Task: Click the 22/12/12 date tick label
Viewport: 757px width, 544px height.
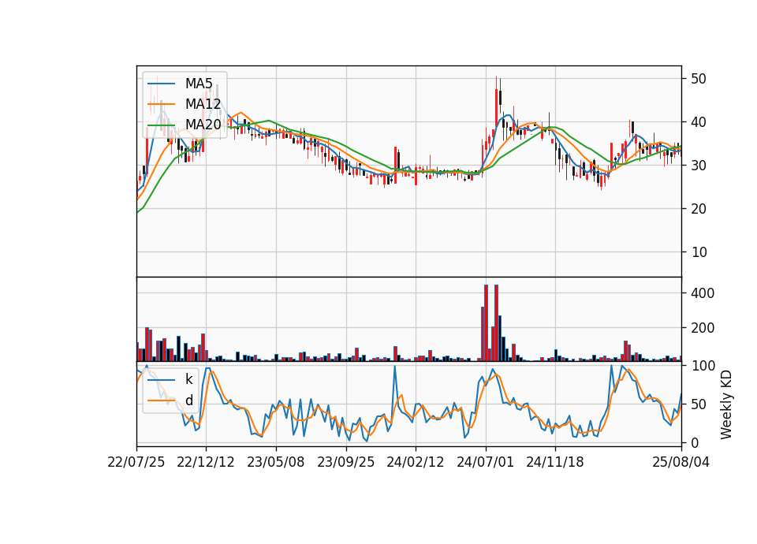Action: tap(206, 463)
